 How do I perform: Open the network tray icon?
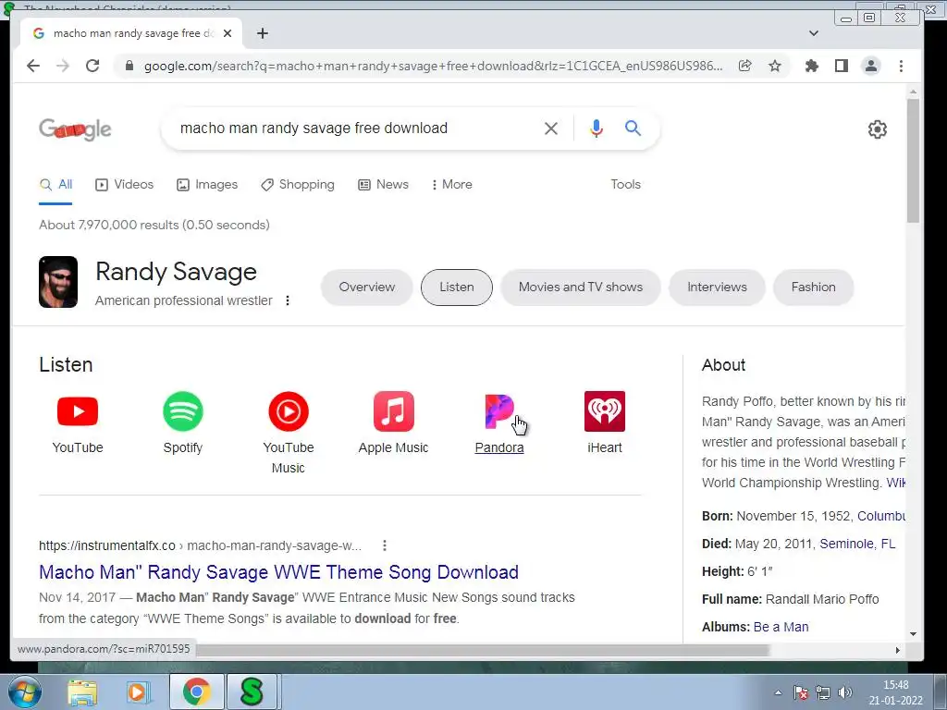(x=822, y=692)
